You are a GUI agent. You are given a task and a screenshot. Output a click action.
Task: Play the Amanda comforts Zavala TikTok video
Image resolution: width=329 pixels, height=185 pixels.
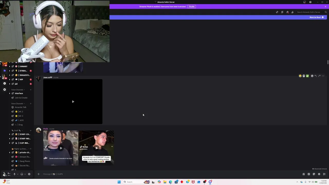(x=96, y=148)
